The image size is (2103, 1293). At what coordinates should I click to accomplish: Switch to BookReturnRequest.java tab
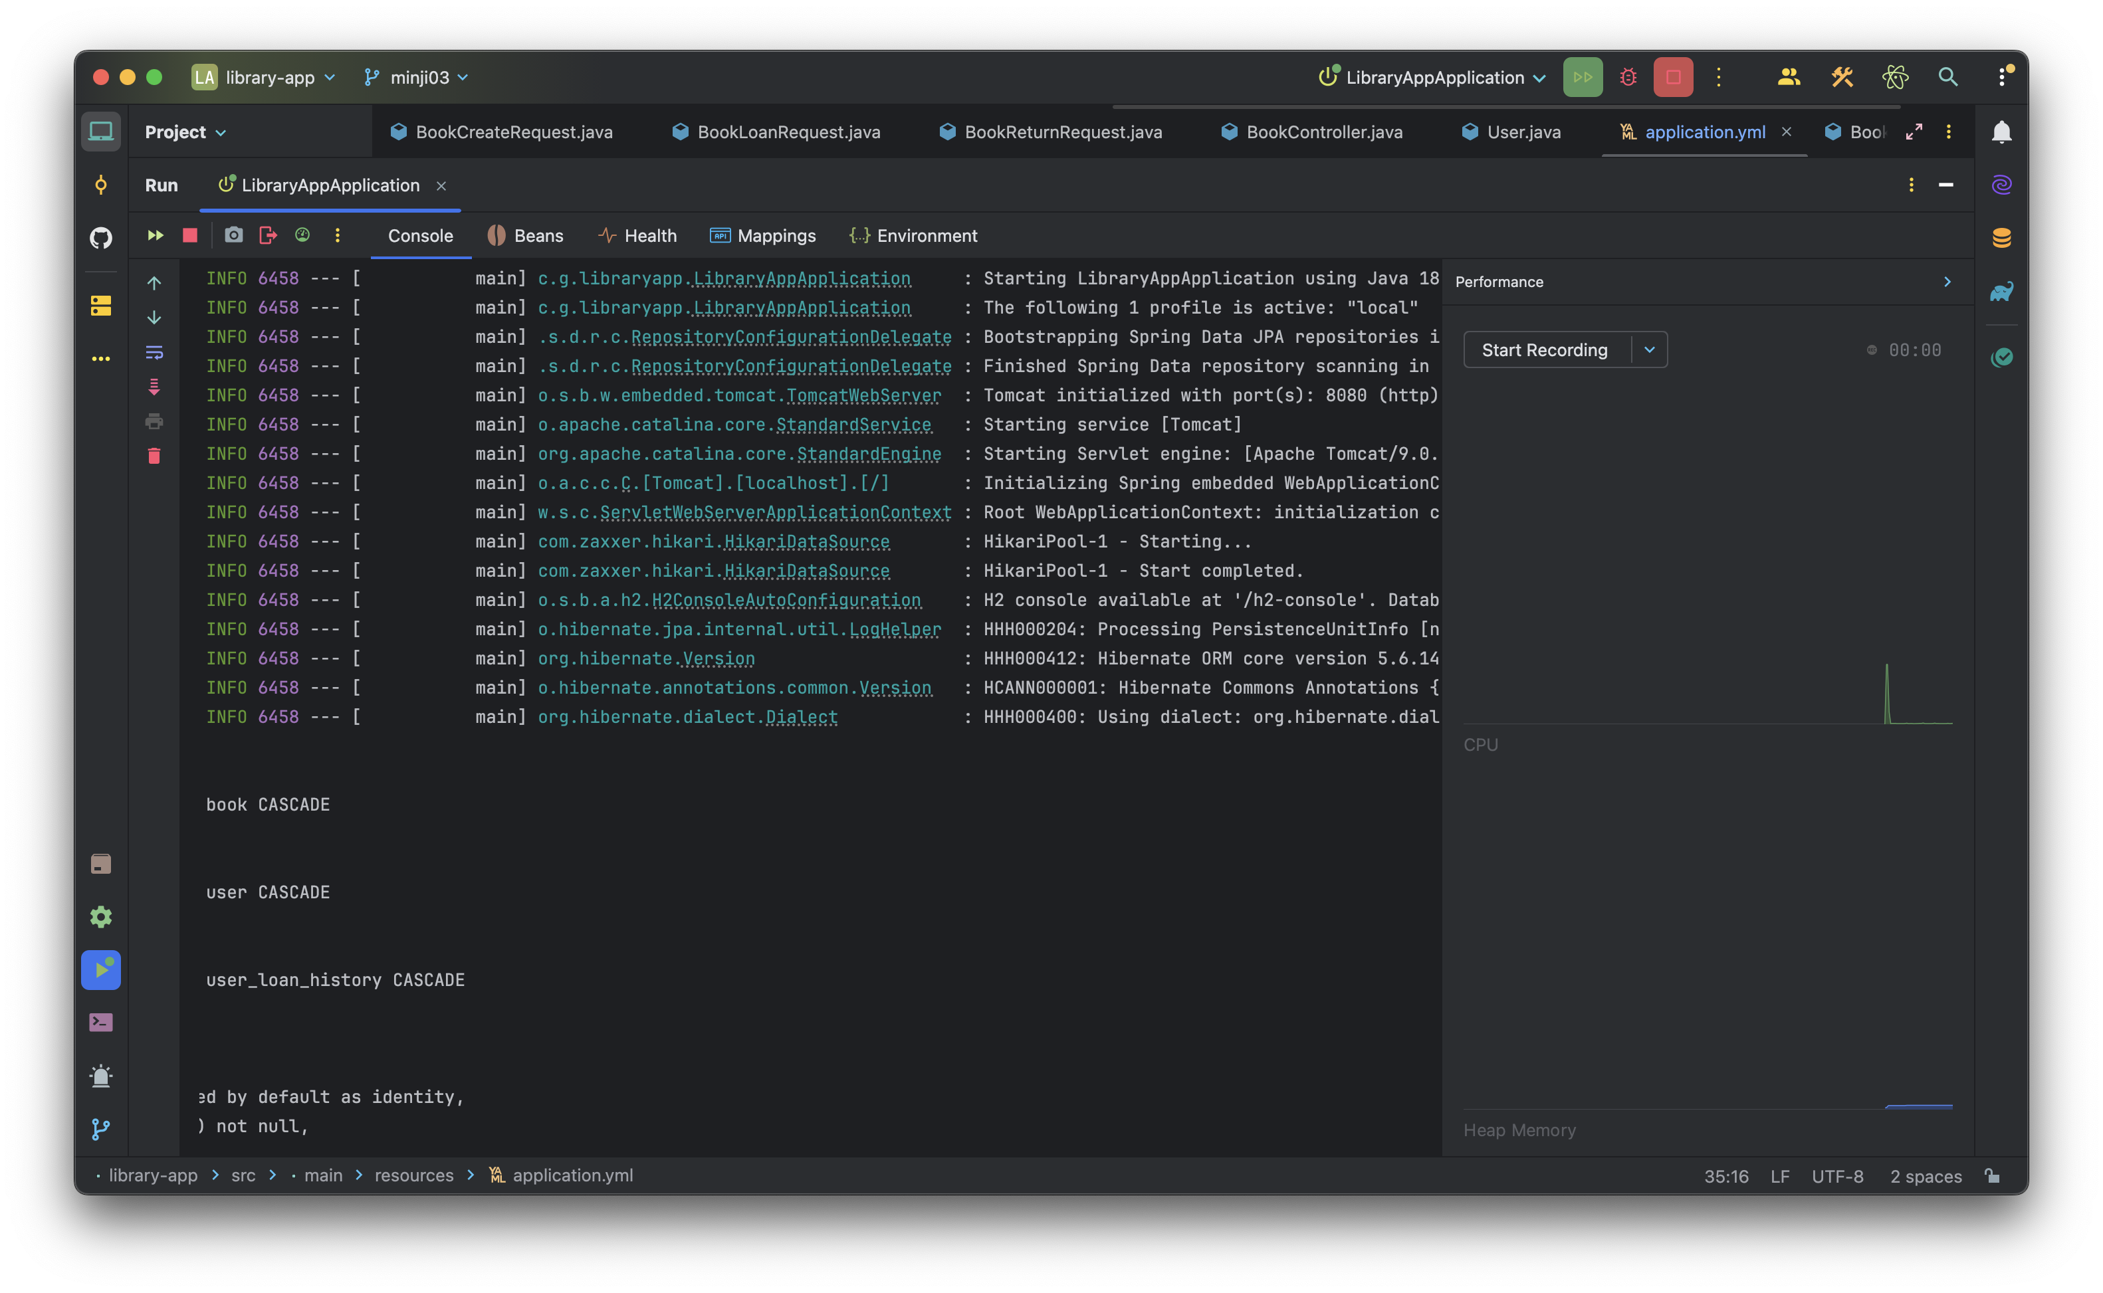tap(1051, 132)
